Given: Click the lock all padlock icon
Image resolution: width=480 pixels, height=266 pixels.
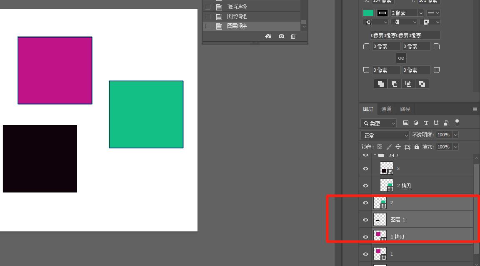Looking at the screenshot, I should 417,147.
